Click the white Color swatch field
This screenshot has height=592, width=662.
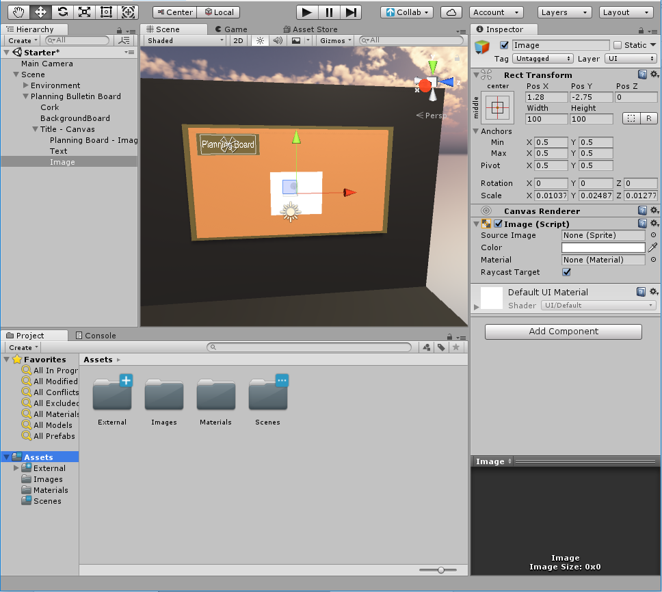pyautogui.click(x=603, y=247)
